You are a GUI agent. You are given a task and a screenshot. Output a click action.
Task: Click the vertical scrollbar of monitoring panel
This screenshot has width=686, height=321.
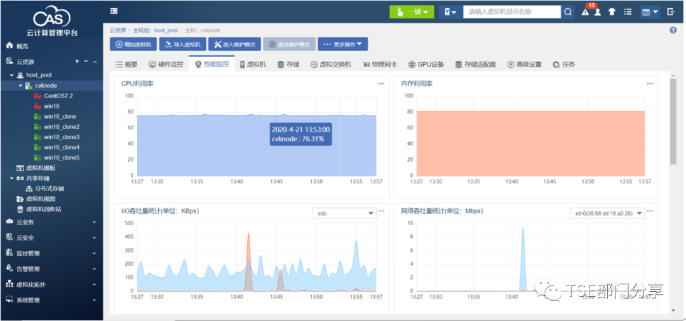[673, 122]
